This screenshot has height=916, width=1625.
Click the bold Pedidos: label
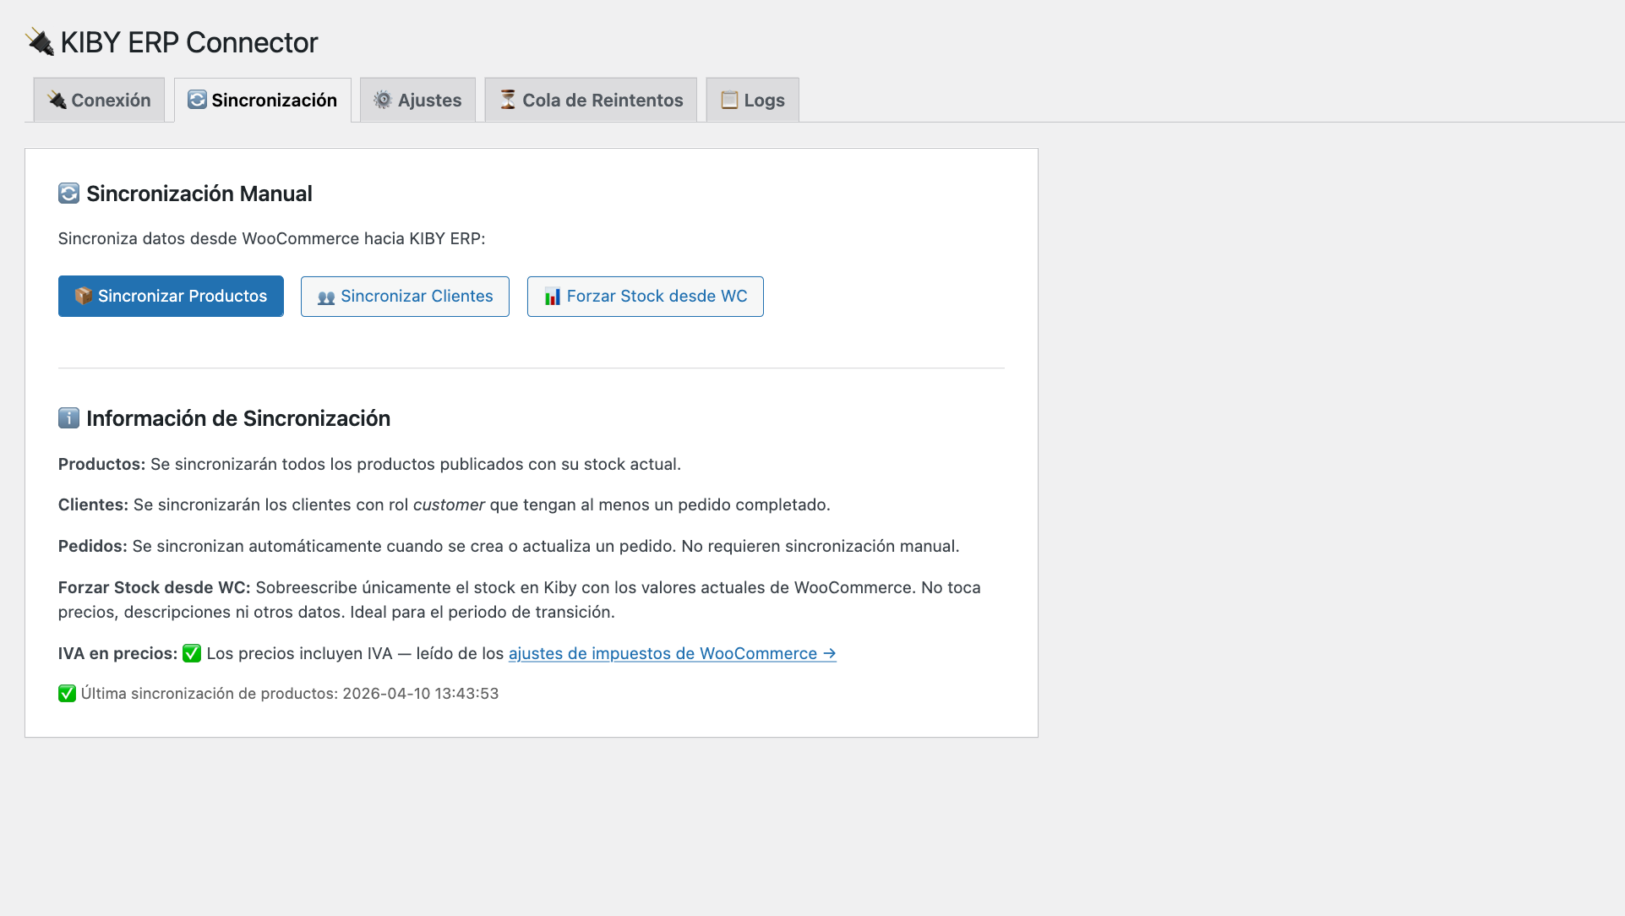tap(92, 546)
